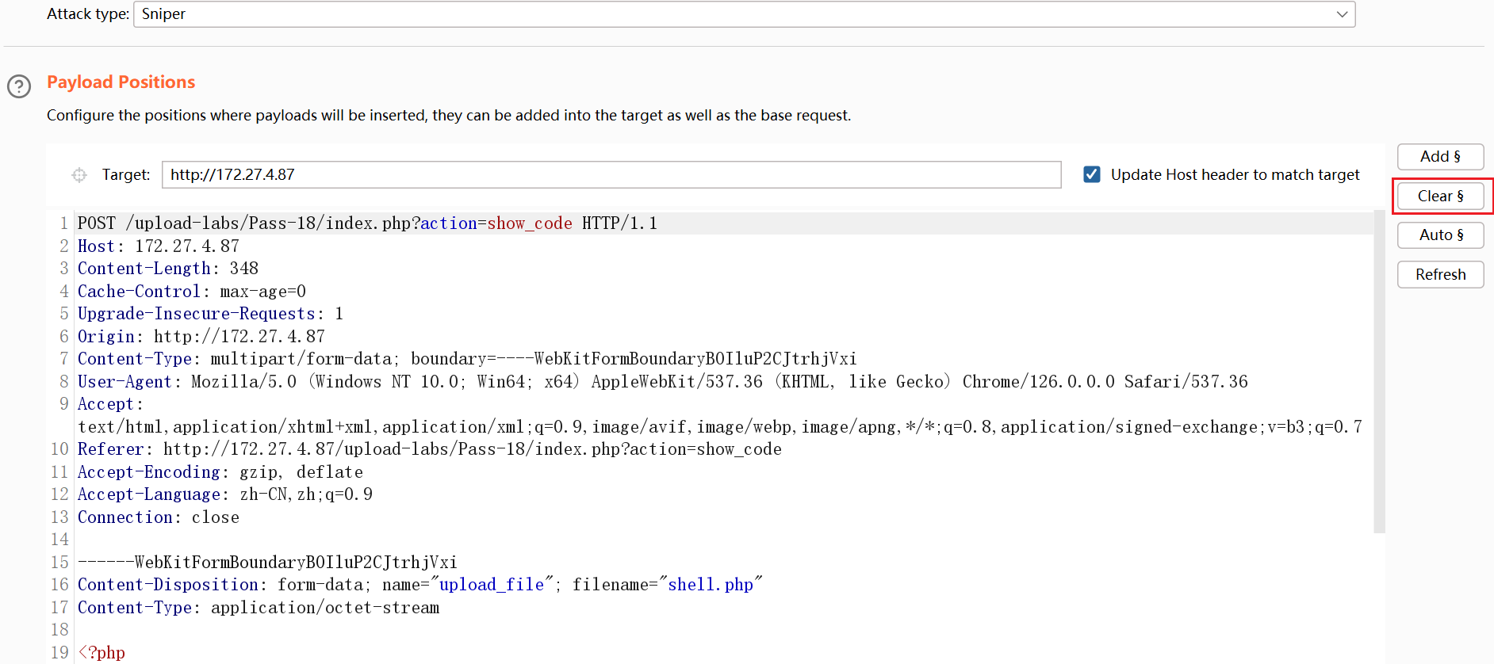Click the request editor vertical scrollbar
The width and height of the screenshot is (1494, 664).
1379,372
